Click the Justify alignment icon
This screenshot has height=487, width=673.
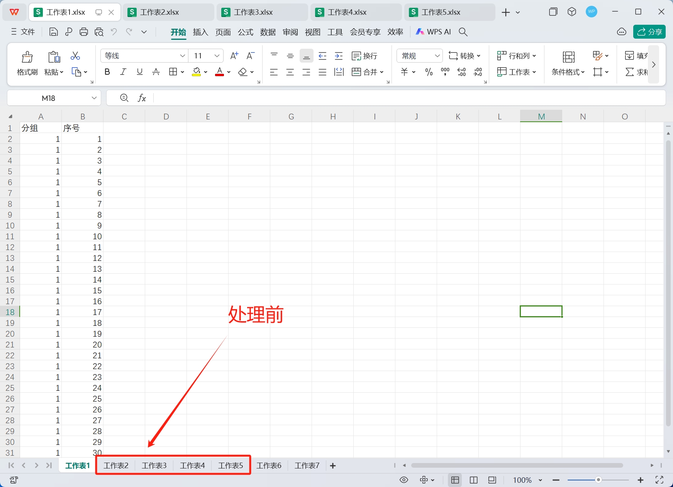coord(322,72)
